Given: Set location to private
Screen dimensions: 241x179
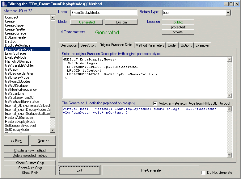Looking at the screenshot, I should [178, 32].
